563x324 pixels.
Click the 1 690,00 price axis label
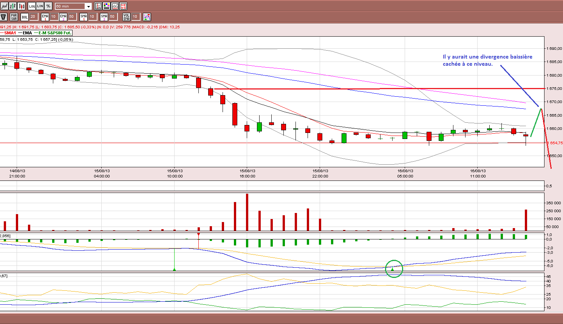(x=554, y=48)
